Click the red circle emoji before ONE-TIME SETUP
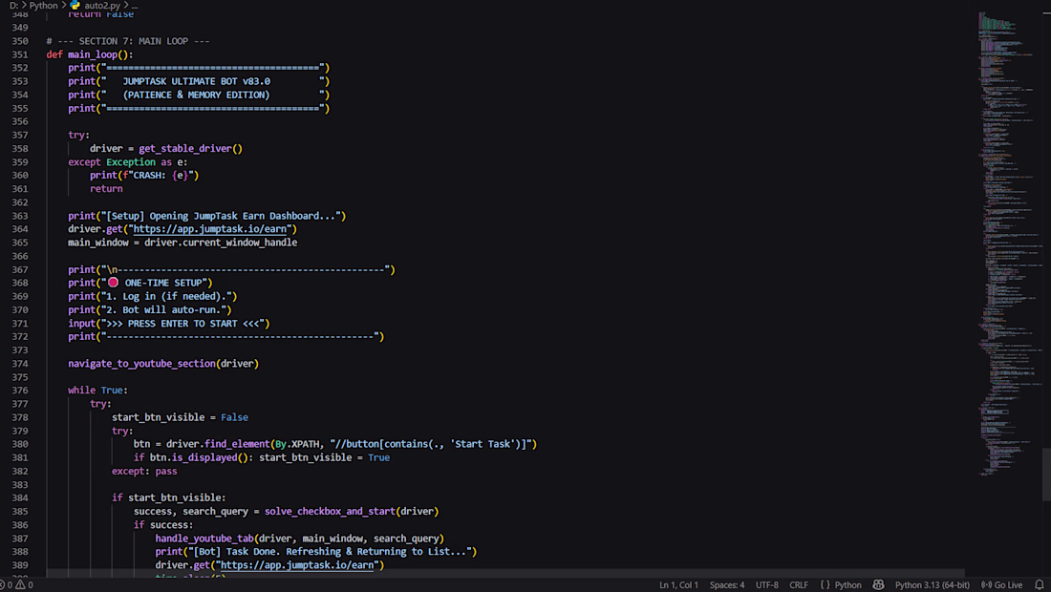This screenshot has width=1051, height=592. pos(114,283)
